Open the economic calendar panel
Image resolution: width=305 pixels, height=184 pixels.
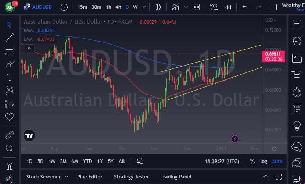(x=297, y=109)
